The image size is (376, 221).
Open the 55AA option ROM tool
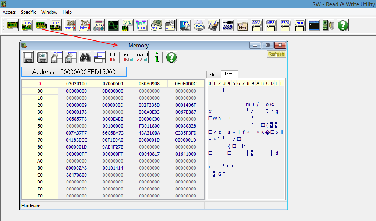tap(256, 25)
